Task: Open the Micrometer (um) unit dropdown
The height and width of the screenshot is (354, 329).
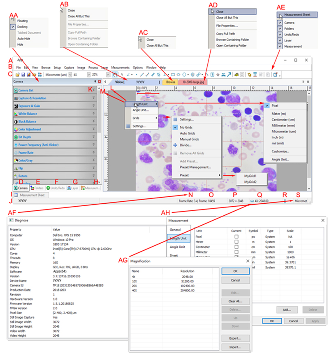Action: tap(69, 75)
